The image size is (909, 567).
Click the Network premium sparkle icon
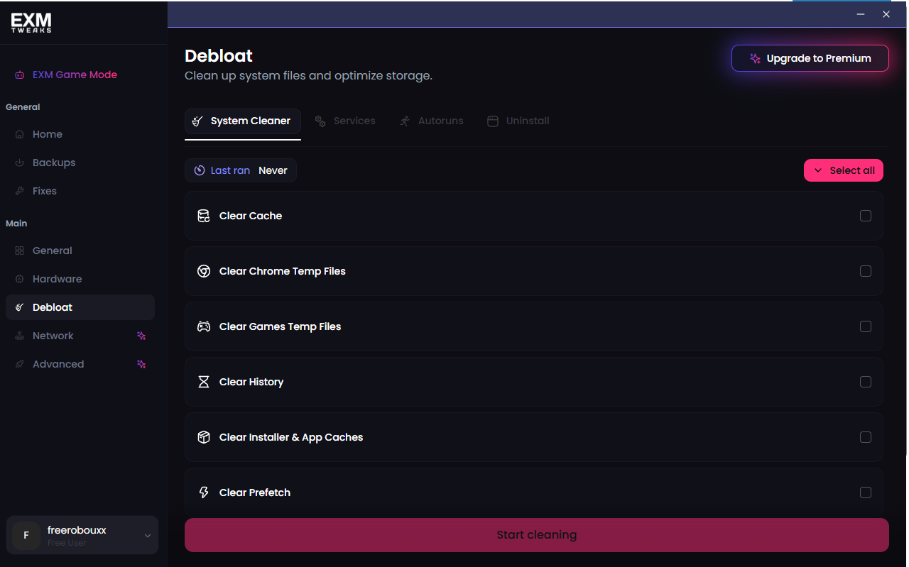[x=141, y=336]
